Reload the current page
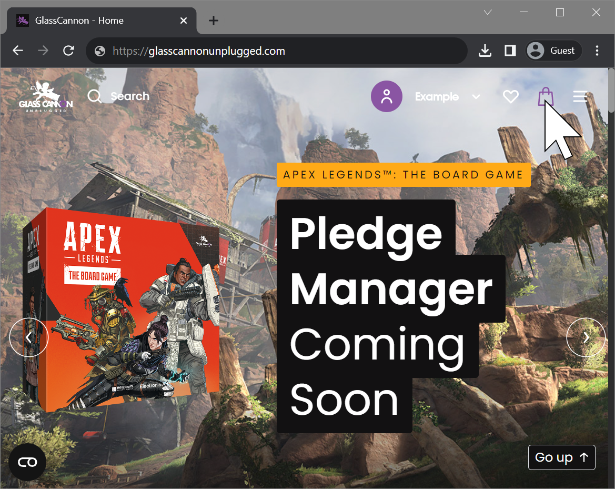Screen dimensions: 615x489 pyautogui.click(x=68, y=51)
